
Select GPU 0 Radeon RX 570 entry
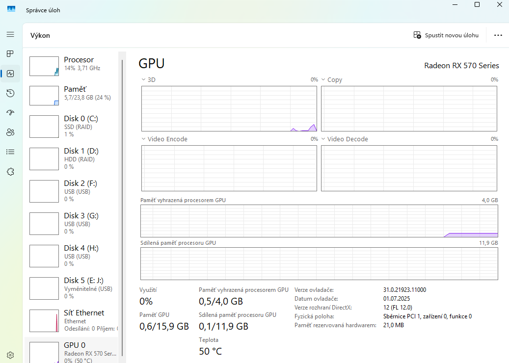[74, 349]
